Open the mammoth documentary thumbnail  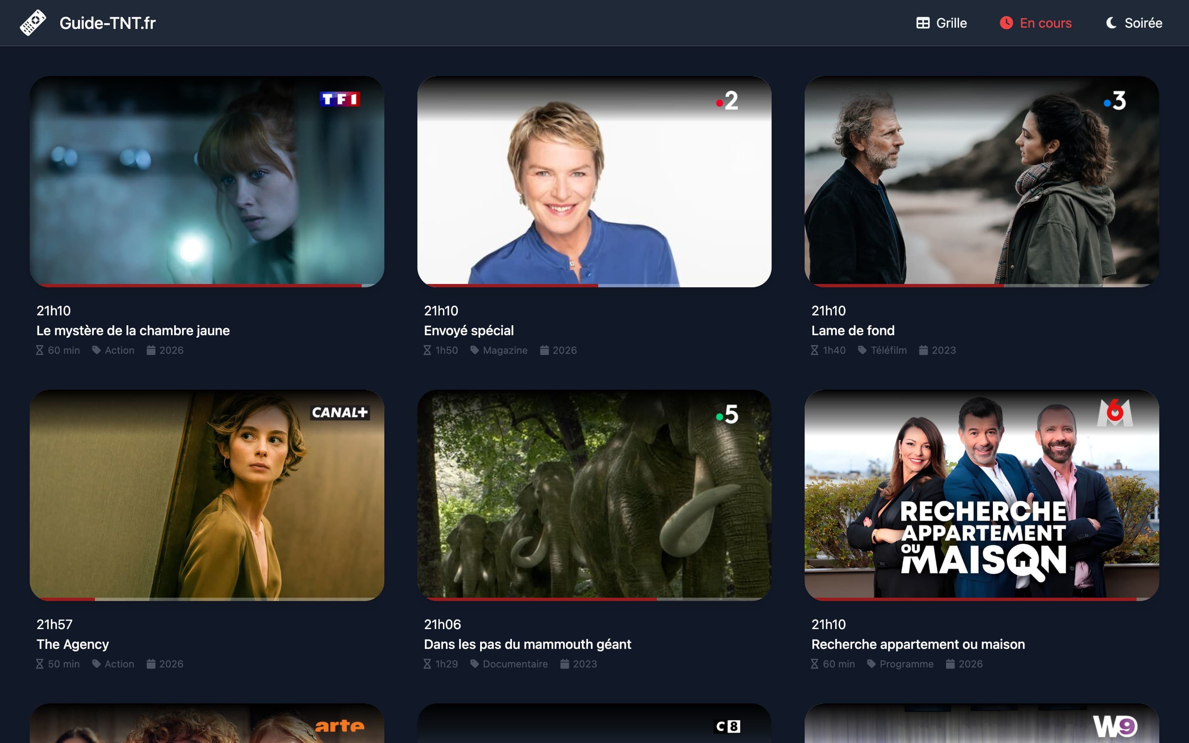(x=594, y=495)
